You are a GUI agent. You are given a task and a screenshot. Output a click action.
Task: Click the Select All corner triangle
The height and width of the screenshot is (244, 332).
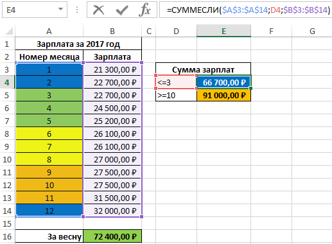click(x=9, y=31)
